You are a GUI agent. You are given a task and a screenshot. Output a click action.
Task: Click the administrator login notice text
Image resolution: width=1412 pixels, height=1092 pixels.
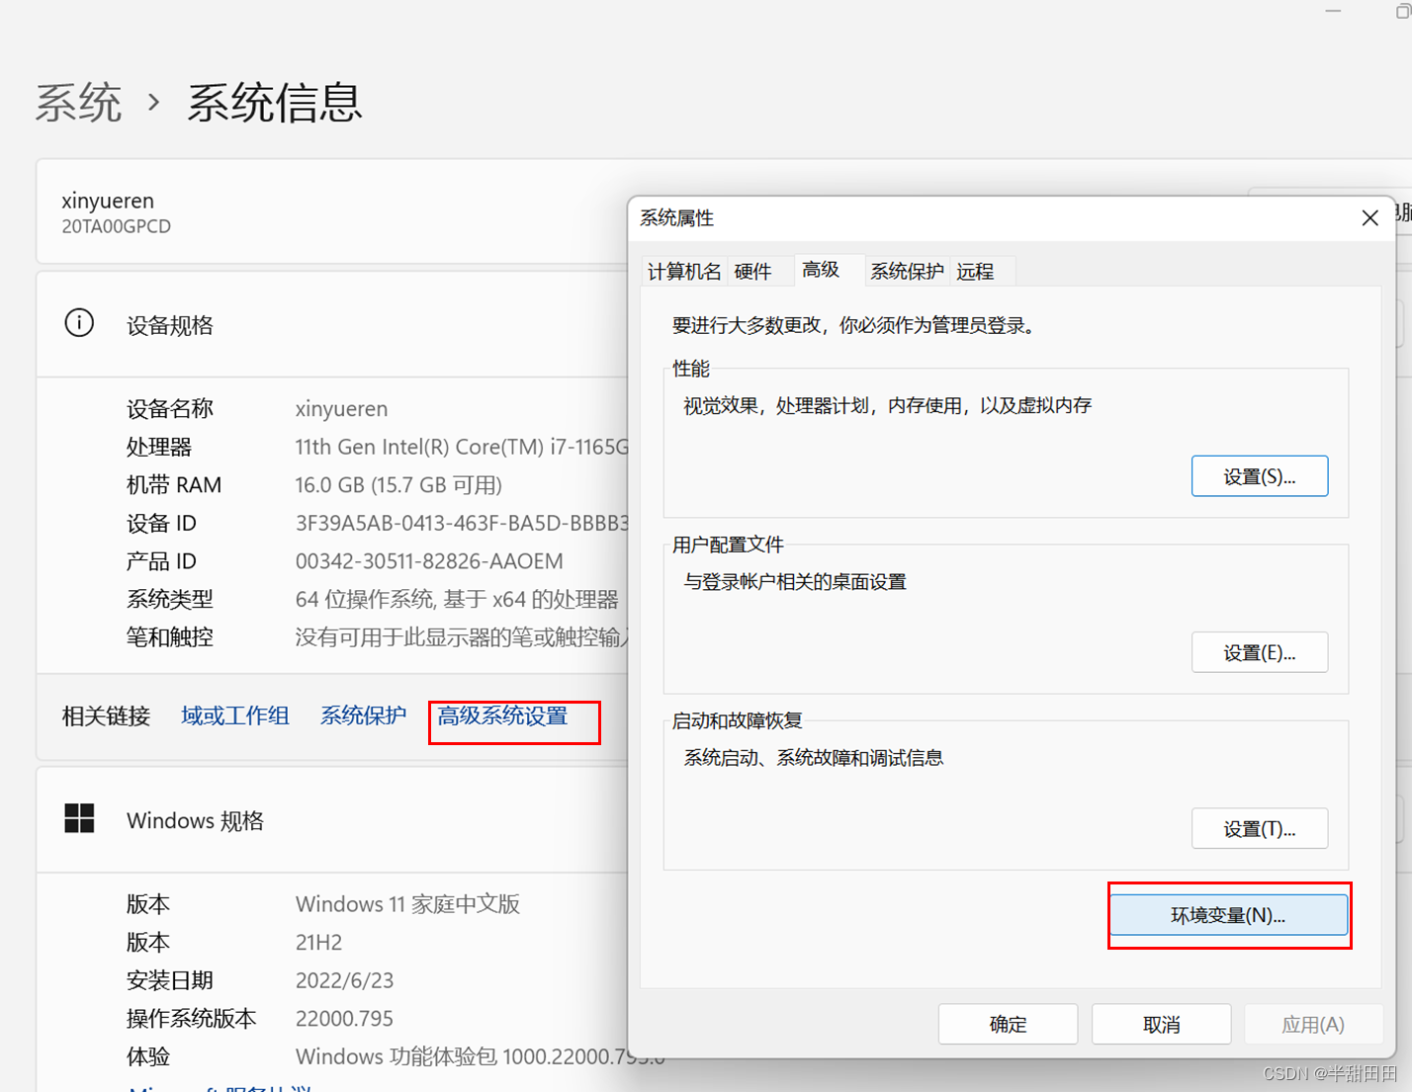tap(854, 325)
